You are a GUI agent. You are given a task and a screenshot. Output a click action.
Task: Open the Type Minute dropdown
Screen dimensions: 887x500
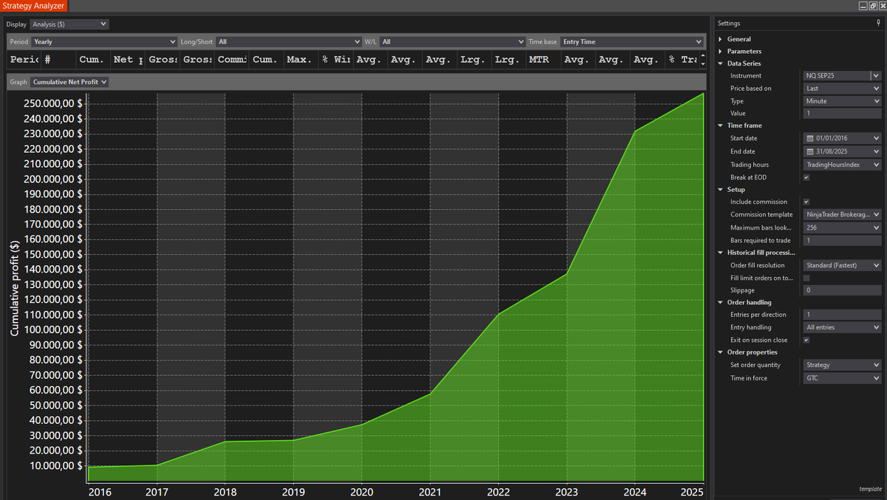tap(843, 101)
